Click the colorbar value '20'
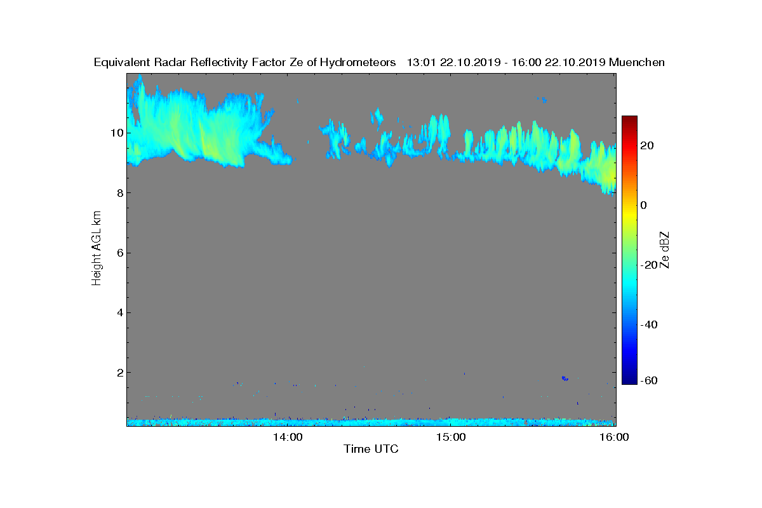The width and height of the screenshot is (762, 508). coord(648,145)
